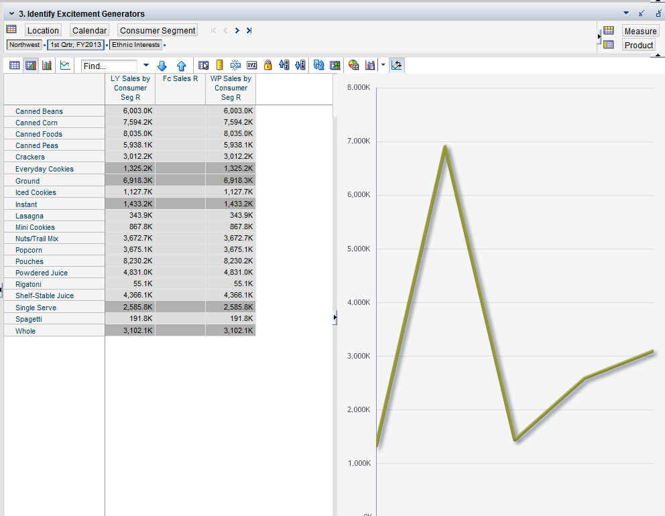665x516 pixels.
Task: Click the pie chart with table icon
Action: (x=354, y=65)
